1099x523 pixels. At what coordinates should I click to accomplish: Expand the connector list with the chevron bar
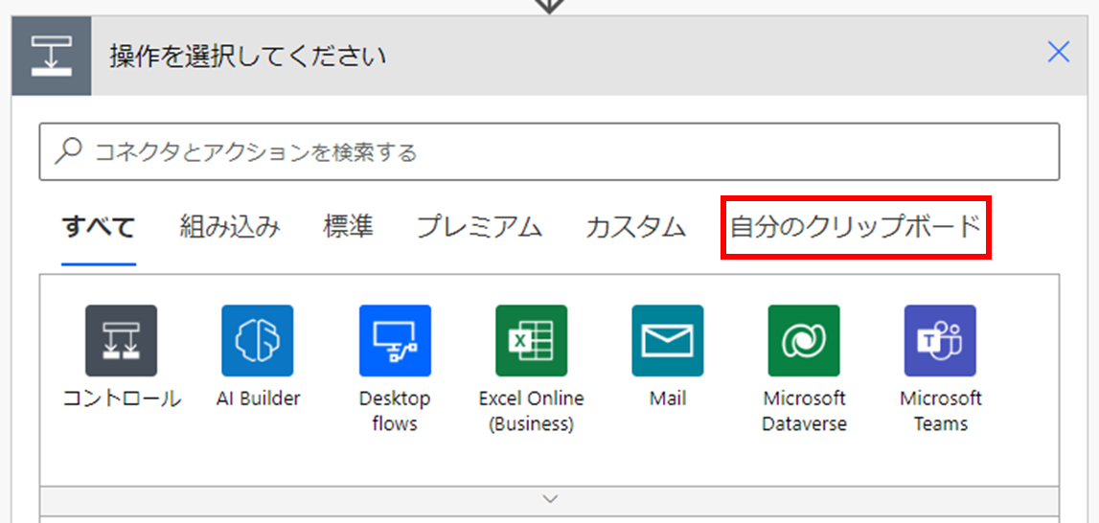point(550,499)
